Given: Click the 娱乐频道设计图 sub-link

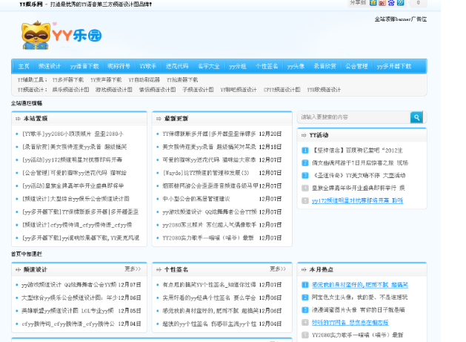Looking at the screenshot, I should [70, 90].
